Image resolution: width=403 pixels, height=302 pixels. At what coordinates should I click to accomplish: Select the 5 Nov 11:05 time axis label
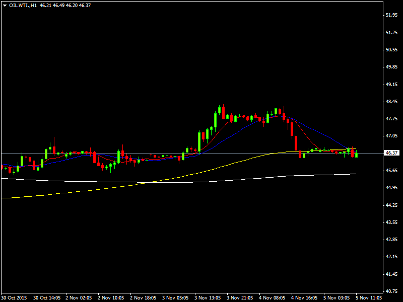369,298
